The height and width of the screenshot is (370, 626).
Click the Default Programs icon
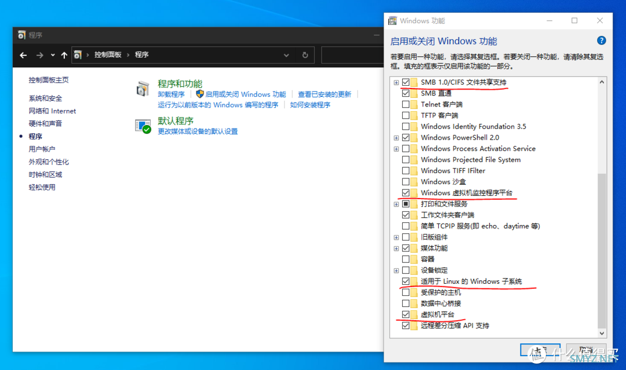click(143, 126)
